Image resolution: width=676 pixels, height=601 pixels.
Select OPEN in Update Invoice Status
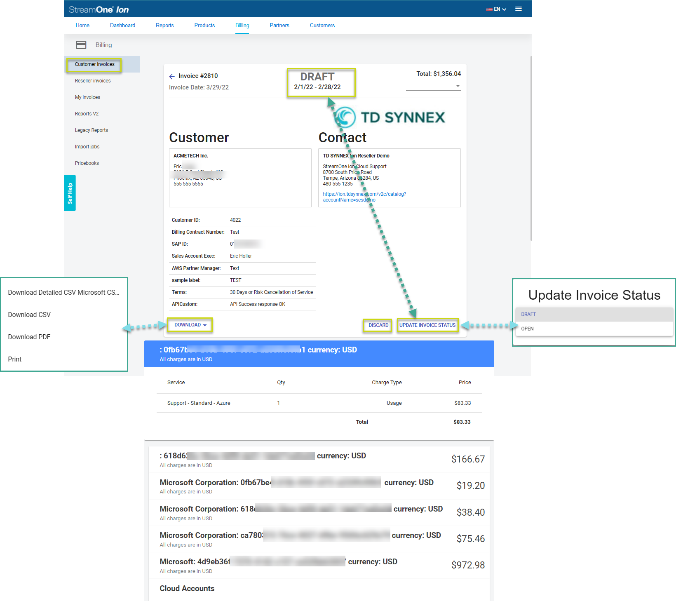[x=594, y=329]
